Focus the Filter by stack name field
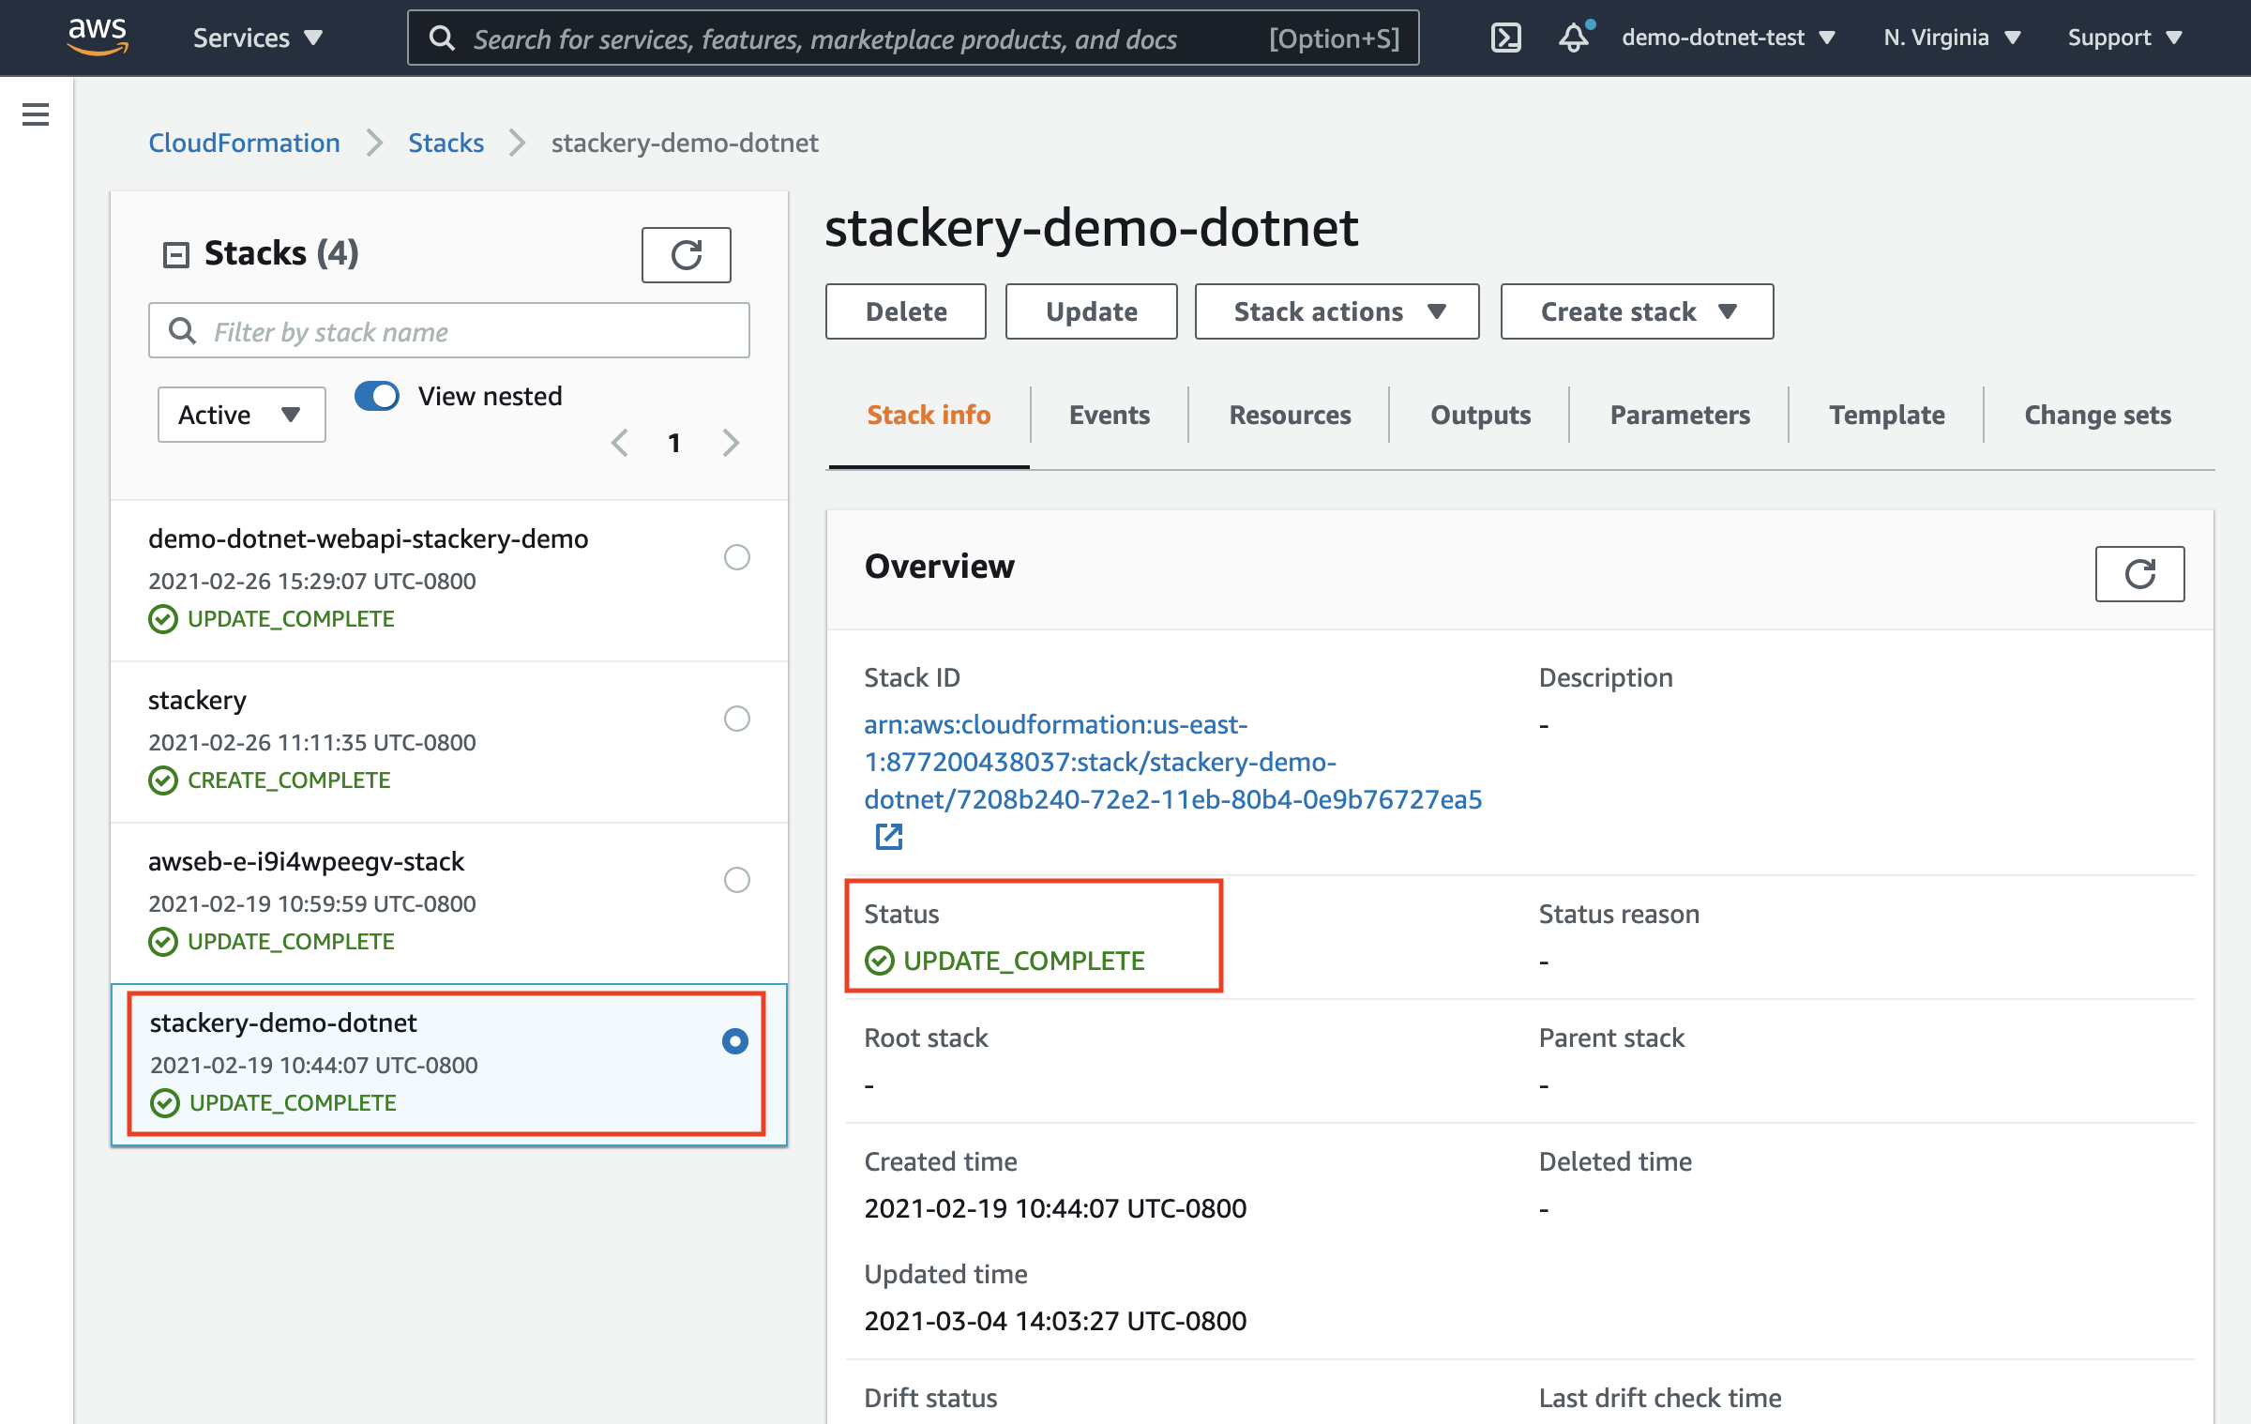Image resolution: width=2251 pixels, height=1424 pixels. [x=448, y=330]
